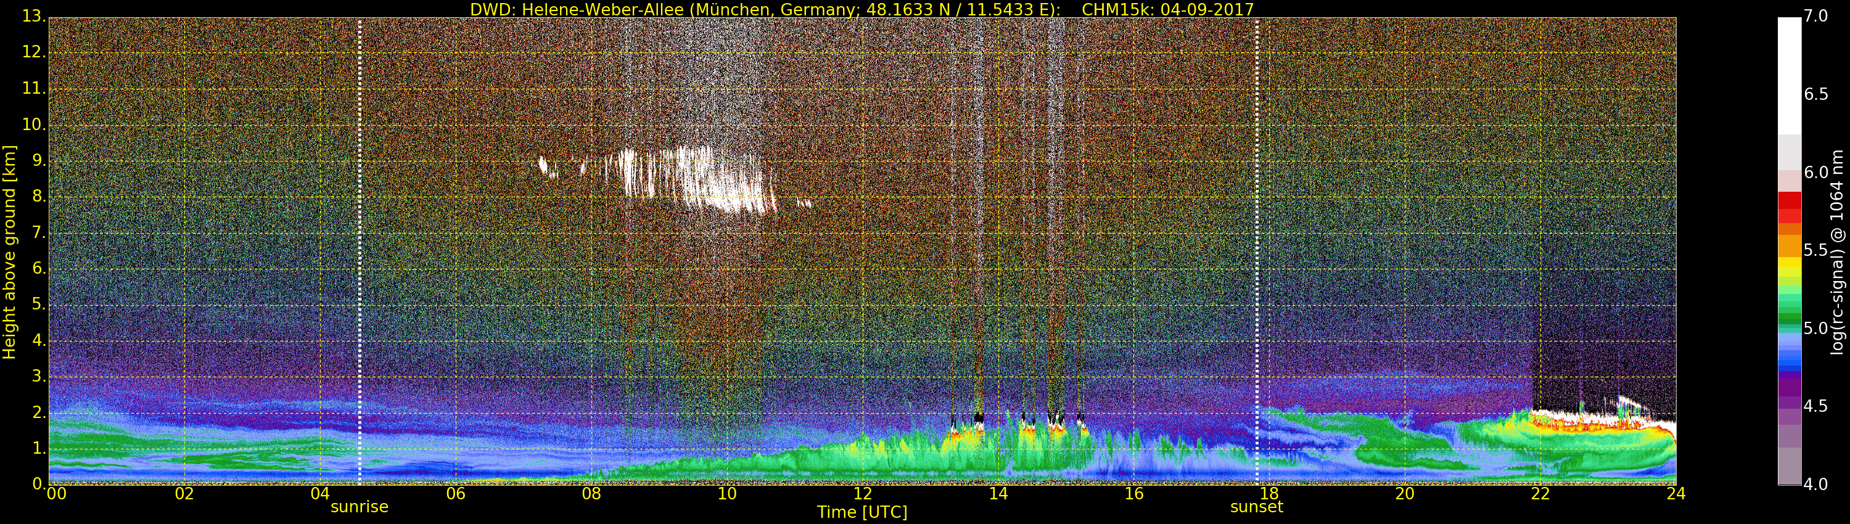
Task: Click the 'Height above ground [km]' axis label
Action: pyautogui.click(x=9, y=252)
